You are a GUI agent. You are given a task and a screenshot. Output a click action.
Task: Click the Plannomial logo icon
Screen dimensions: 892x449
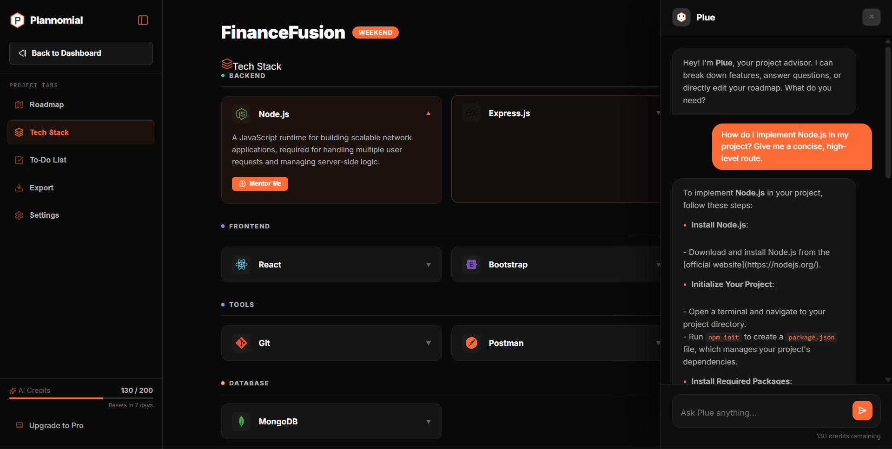17,20
